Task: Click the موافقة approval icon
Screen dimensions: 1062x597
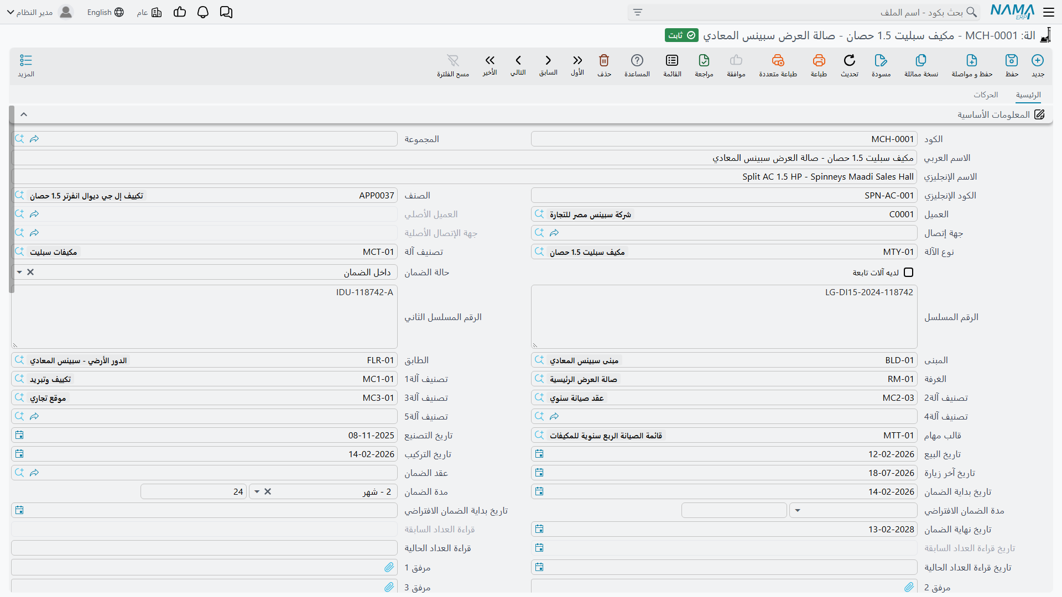Action: tap(736, 65)
